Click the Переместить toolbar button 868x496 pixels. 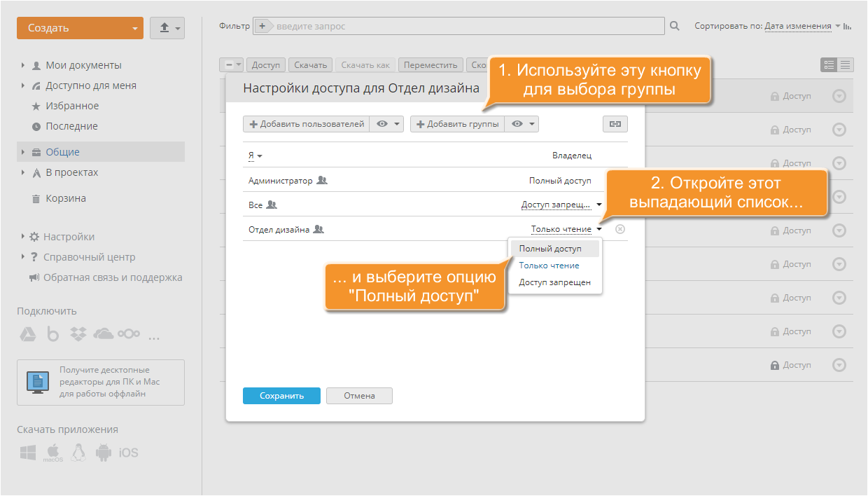[430, 64]
